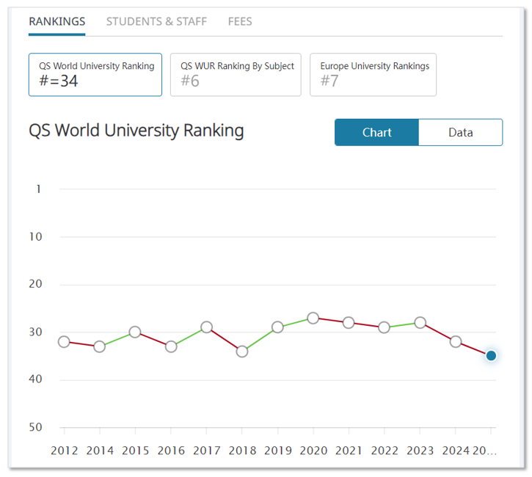Click the 2024 x-axis year label
Image resolution: width=532 pixels, height=477 pixels.
(456, 451)
